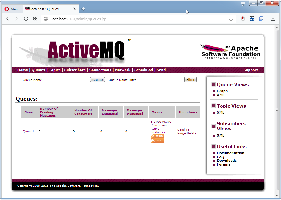Open the Queues menu item
This screenshot has height=200, width=281.
point(38,70)
